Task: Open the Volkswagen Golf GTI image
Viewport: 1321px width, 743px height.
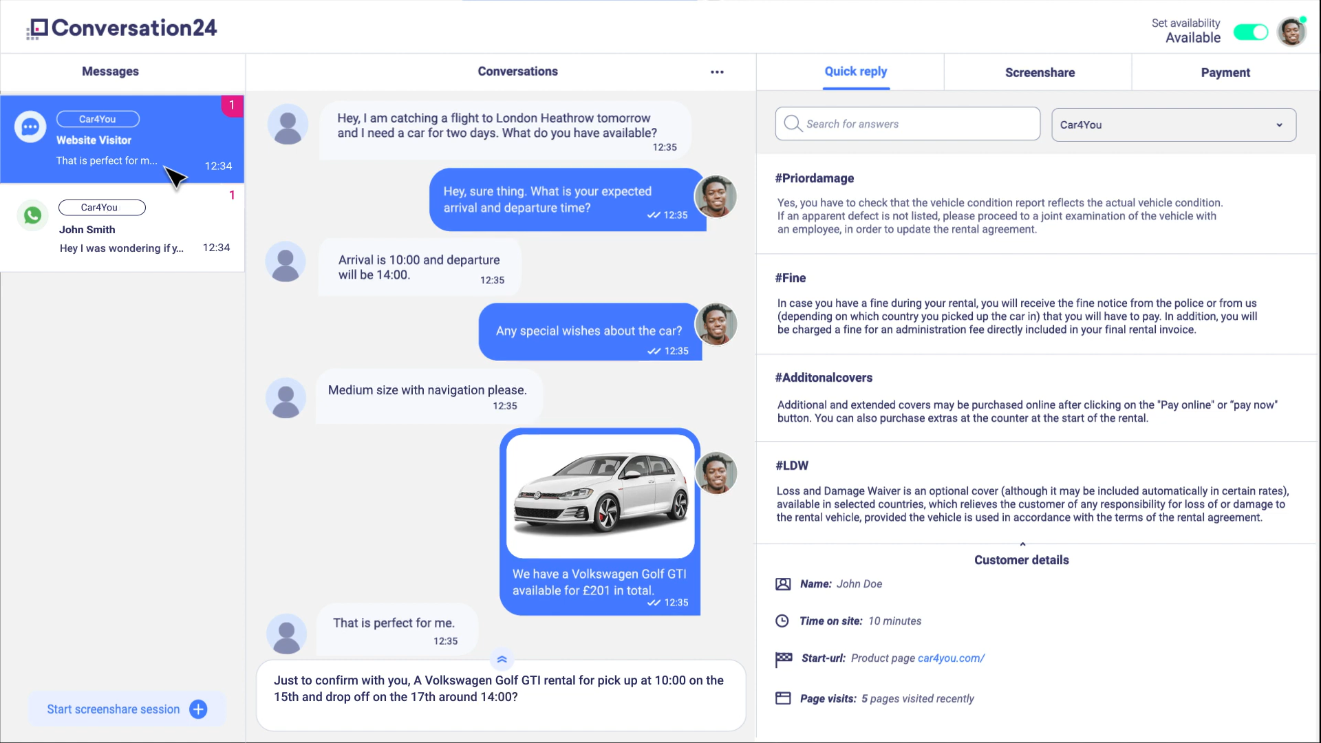Action: 600,495
